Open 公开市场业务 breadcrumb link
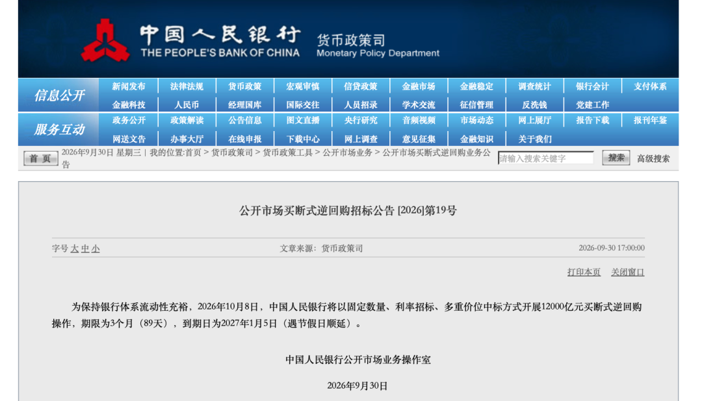The height and width of the screenshot is (401, 702). [x=347, y=152]
